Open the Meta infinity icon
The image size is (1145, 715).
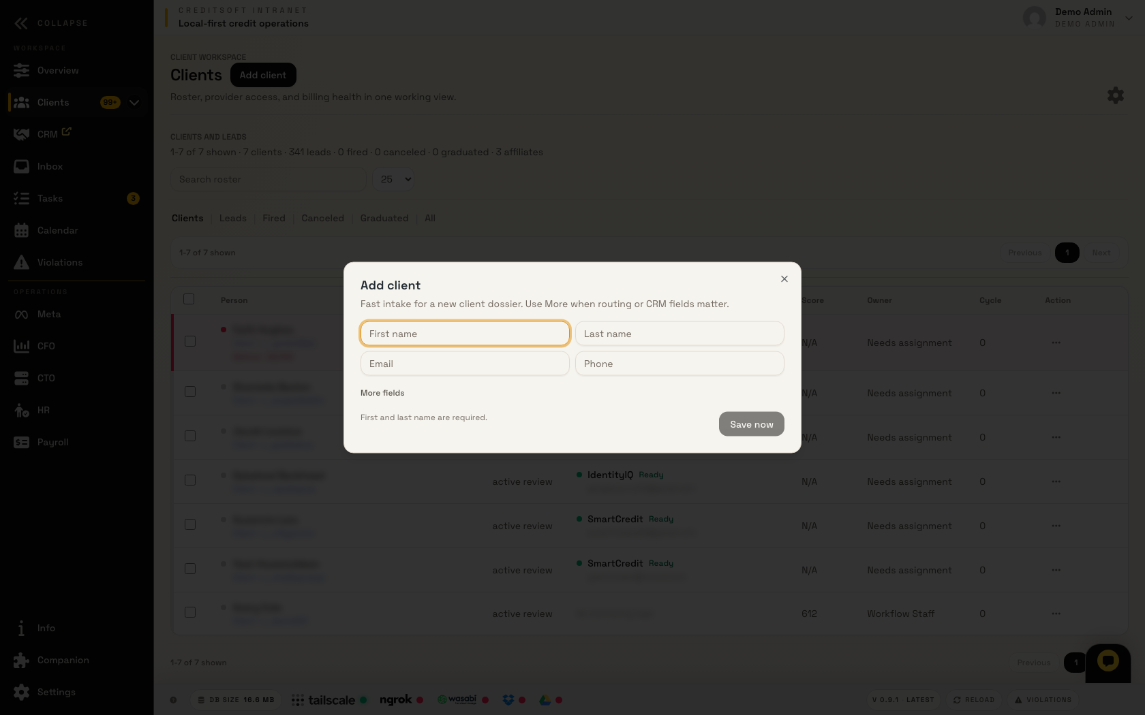pos(21,314)
